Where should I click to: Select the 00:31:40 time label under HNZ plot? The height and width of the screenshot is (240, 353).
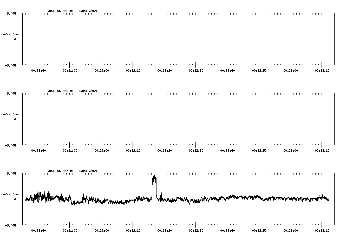(x=38, y=230)
